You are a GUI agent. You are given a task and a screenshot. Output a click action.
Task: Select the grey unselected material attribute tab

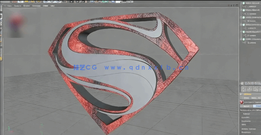[x=246, y=106]
